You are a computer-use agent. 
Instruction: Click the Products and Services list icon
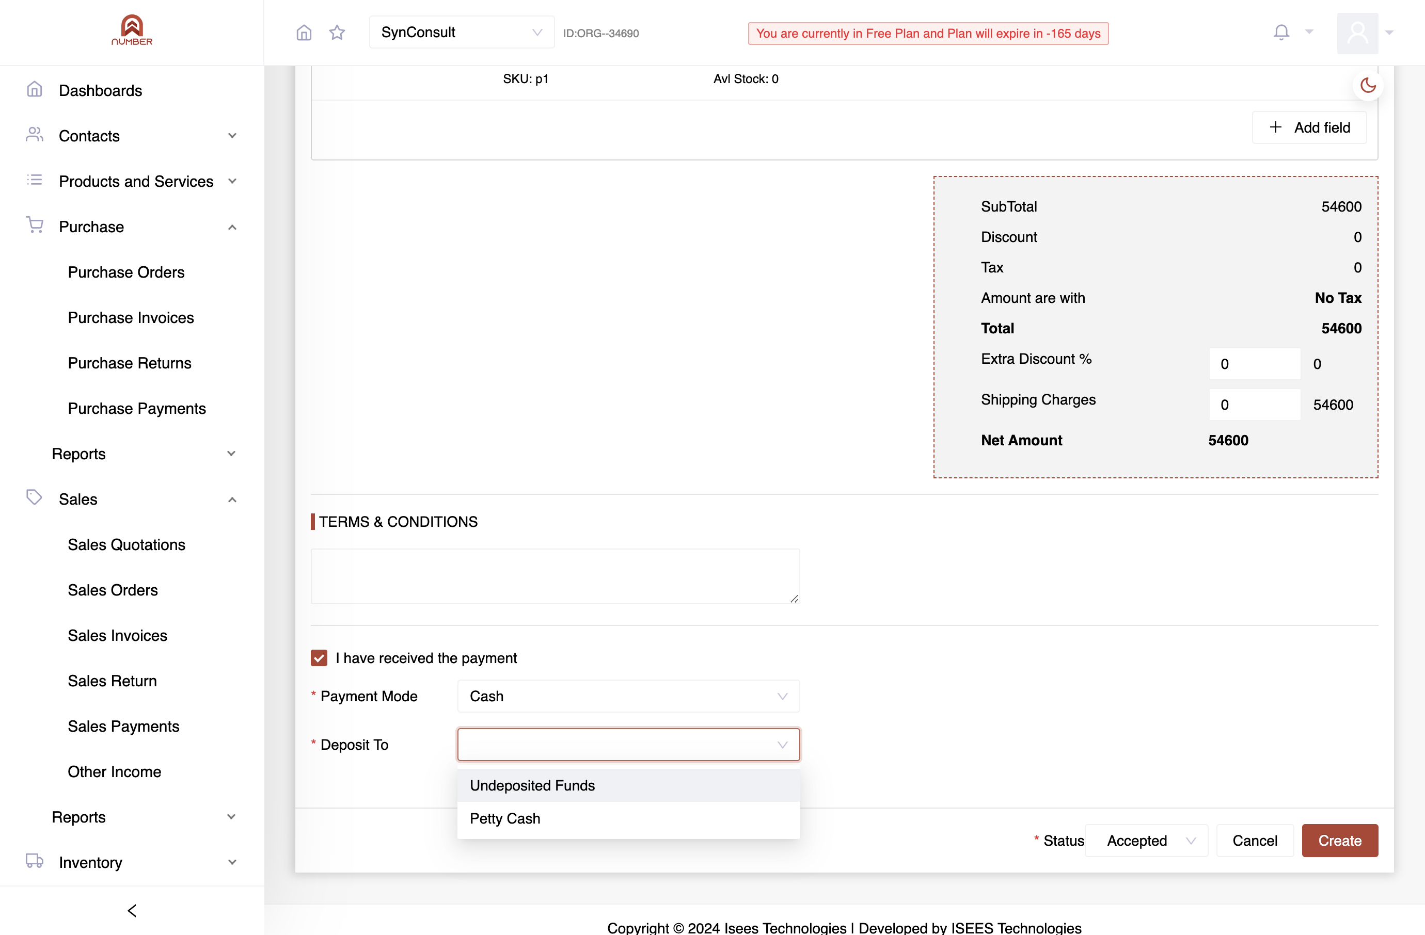pyautogui.click(x=35, y=180)
